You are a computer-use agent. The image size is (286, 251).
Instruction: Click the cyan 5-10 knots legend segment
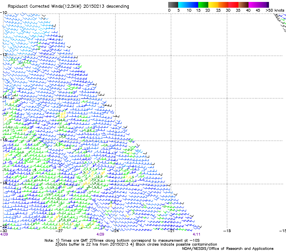pyautogui.click(x=183, y=5)
